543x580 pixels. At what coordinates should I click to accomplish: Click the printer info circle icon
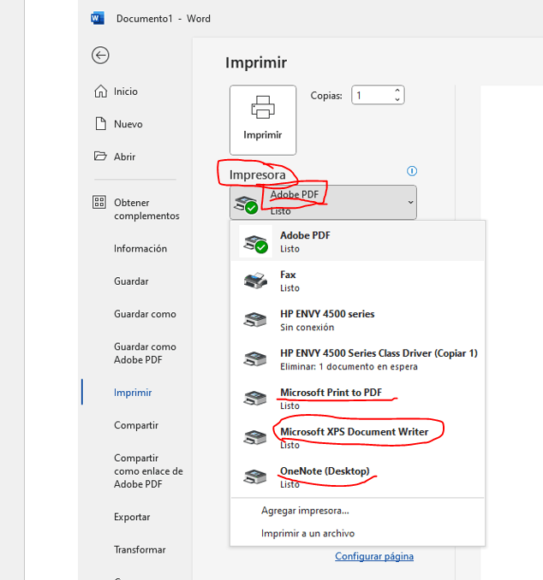(411, 171)
